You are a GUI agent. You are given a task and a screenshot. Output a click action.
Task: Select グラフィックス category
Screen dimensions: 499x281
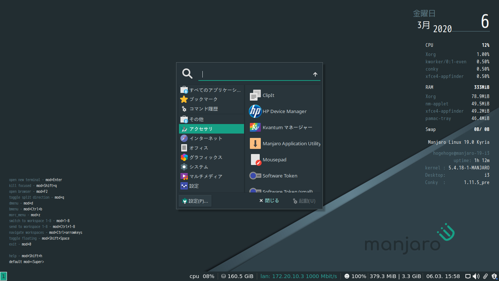(x=211, y=157)
